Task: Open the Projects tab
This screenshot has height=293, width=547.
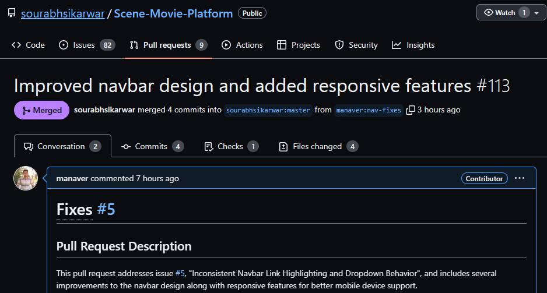Action: click(298, 45)
